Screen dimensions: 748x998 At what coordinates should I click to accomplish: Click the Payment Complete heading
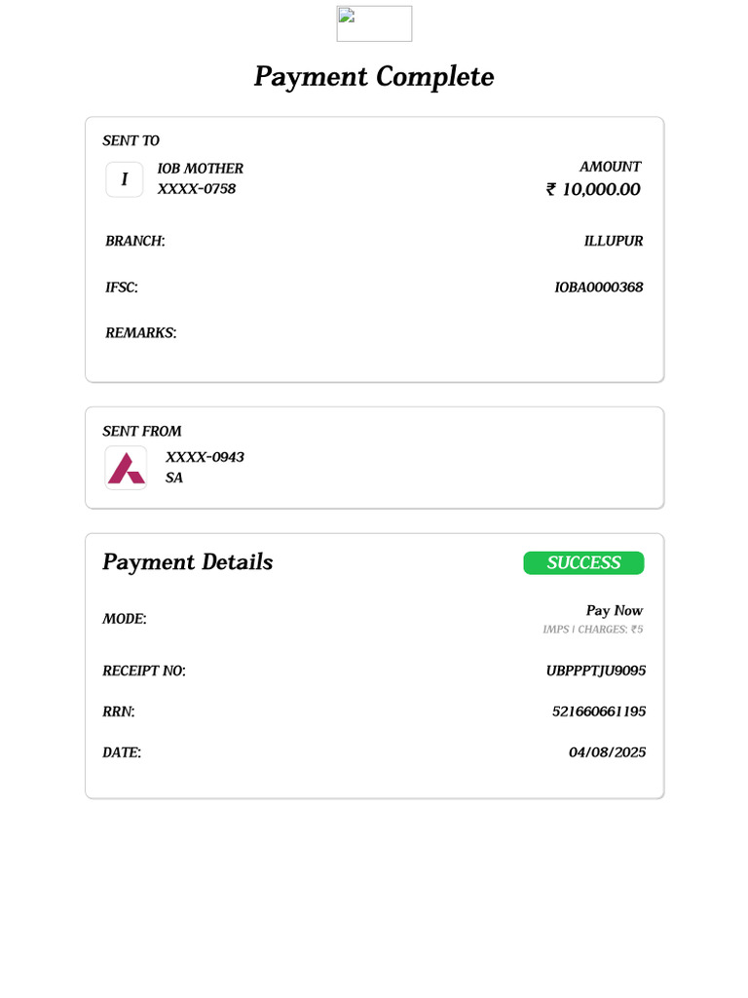click(374, 77)
